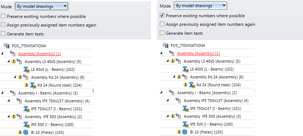Tick 'Generate item texts' in the left panel
Viewport: 303px width, 136px height.
click(x=3, y=34)
